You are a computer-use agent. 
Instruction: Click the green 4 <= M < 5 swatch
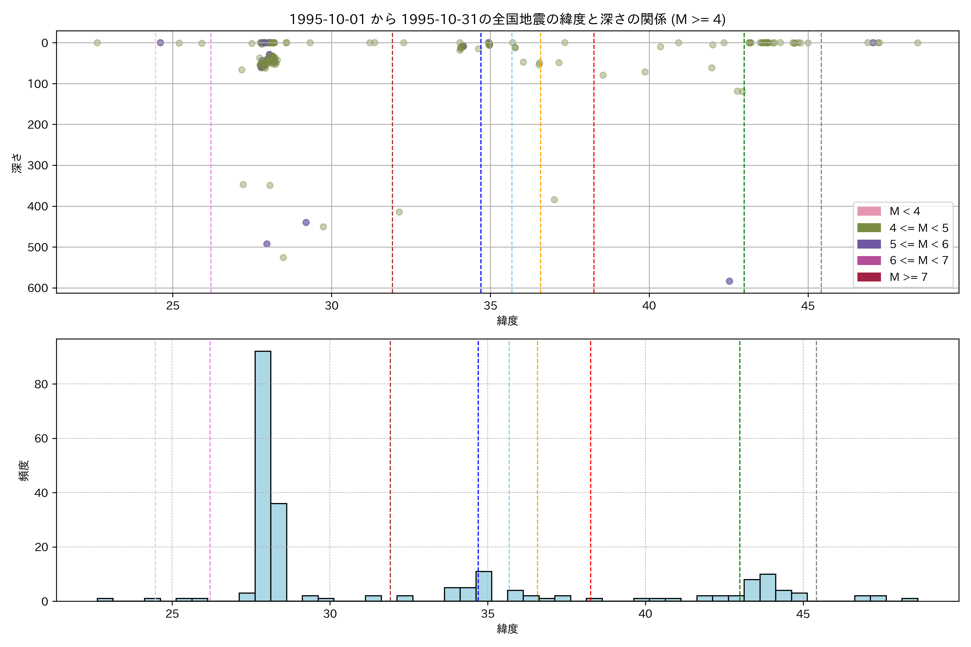tap(869, 228)
